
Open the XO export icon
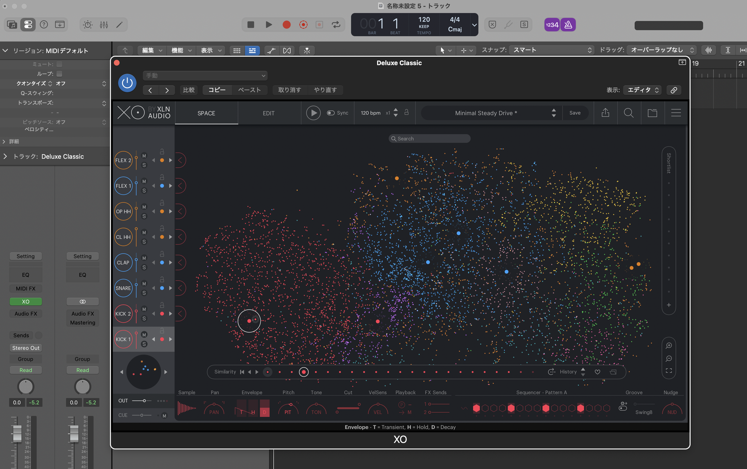click(x=605, y=113)
